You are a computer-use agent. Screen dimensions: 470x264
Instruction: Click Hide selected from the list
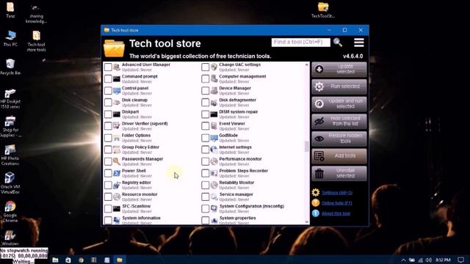(339, 121)
